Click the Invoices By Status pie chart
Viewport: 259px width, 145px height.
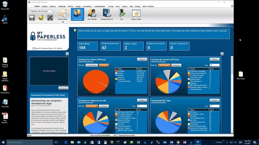click(x=96, y=81)
